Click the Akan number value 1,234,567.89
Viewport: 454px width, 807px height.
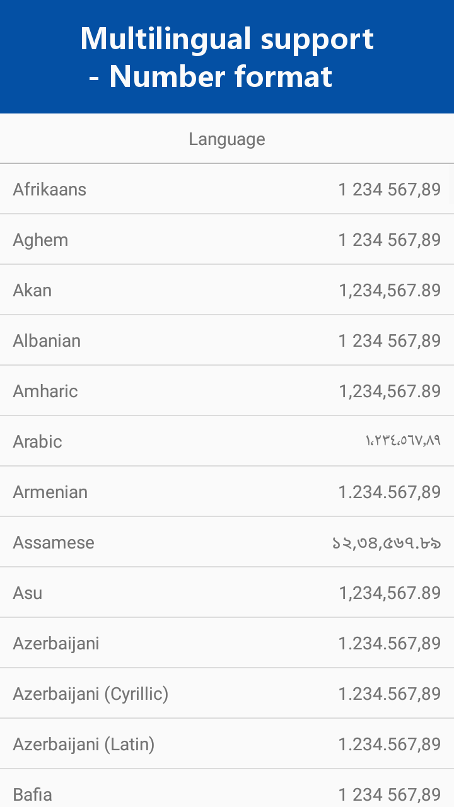[390, 290]
